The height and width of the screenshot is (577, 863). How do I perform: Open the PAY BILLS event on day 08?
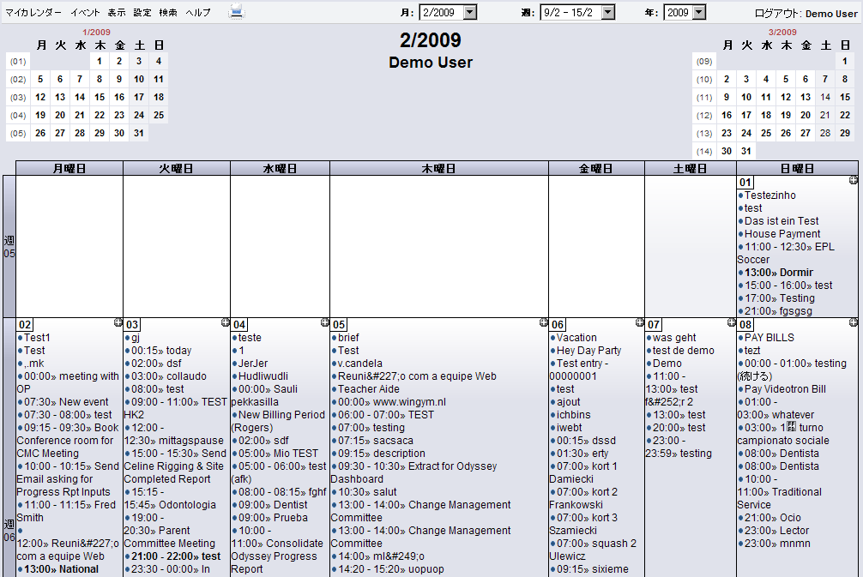pyautogui.click(x=769, y=338)
